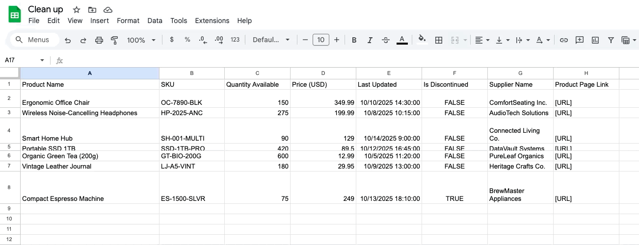This screenshot has width=639, height=245.
Task: Click the Format as percent button
Action: click(x=187, y=40)
